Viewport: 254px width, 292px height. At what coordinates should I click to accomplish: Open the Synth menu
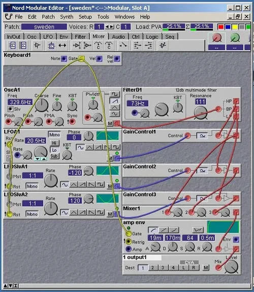67,17
